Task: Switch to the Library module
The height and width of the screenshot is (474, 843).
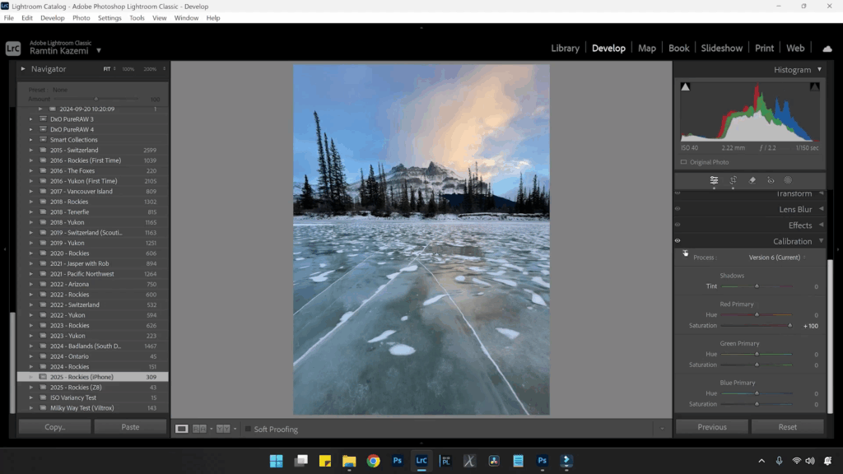Action: coord(565,48)
